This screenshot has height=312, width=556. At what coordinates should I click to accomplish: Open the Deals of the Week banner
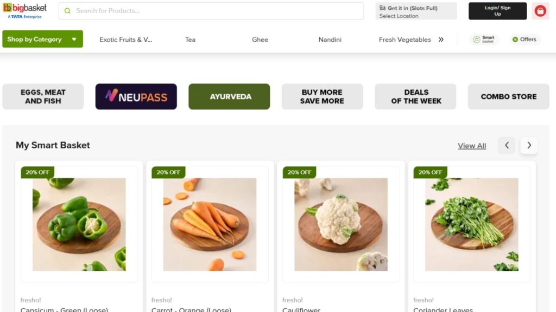click(415, 96)
